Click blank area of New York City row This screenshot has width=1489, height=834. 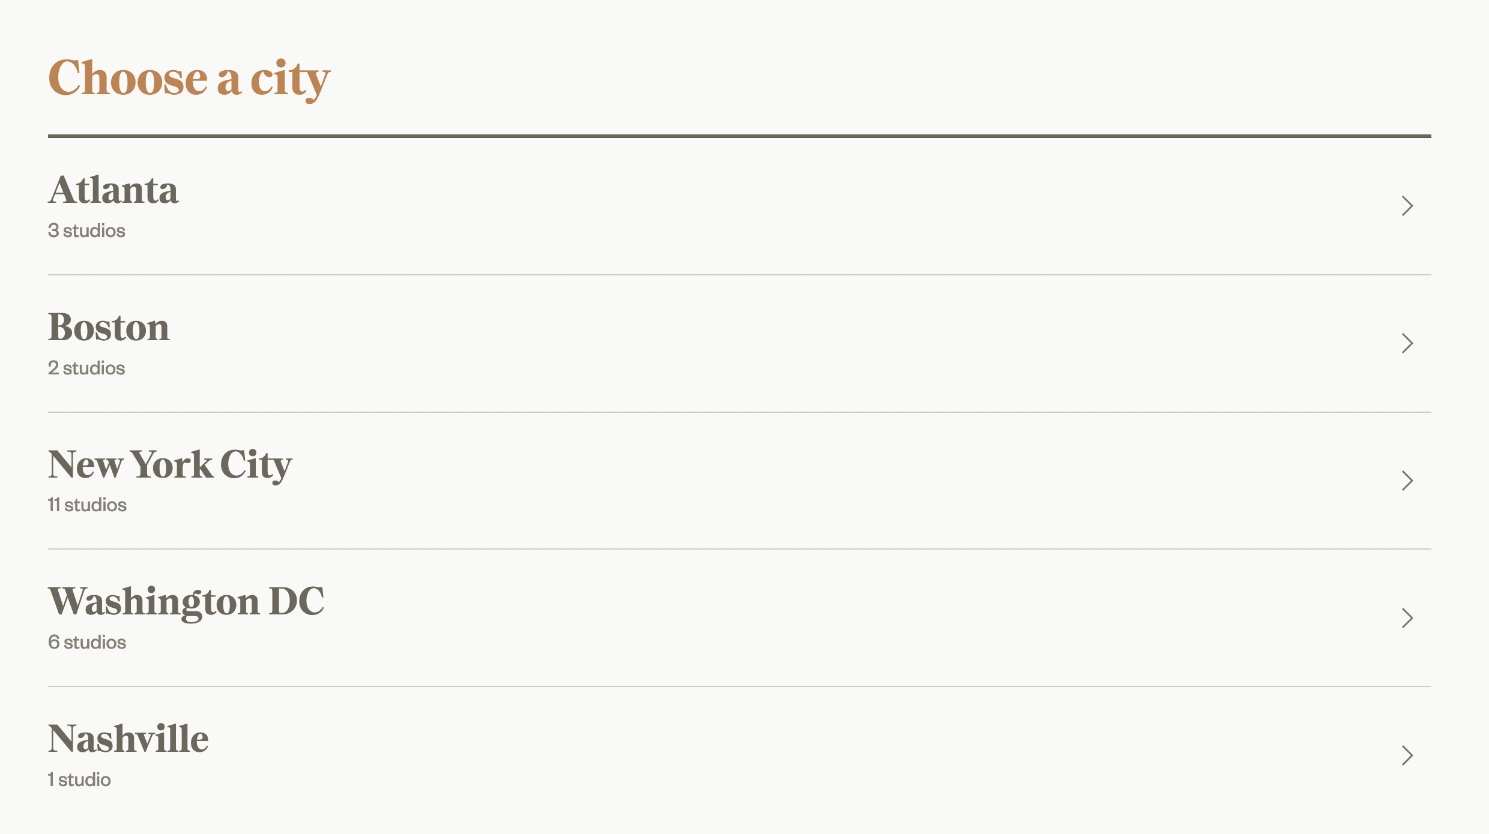[x=720, y=481]
